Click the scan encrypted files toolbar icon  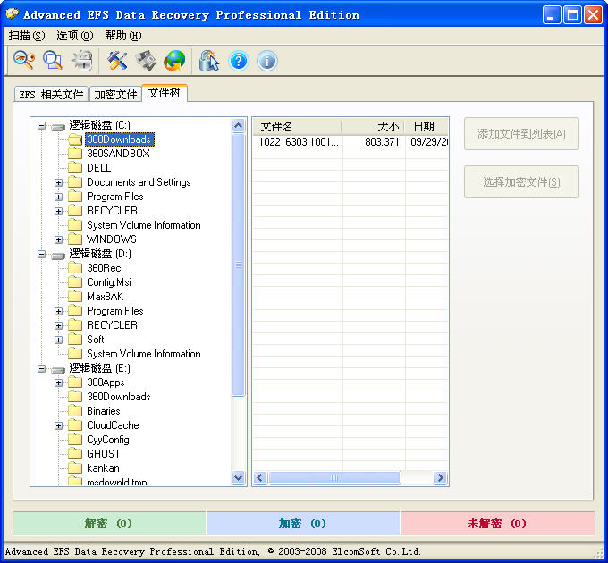[54, 60]
